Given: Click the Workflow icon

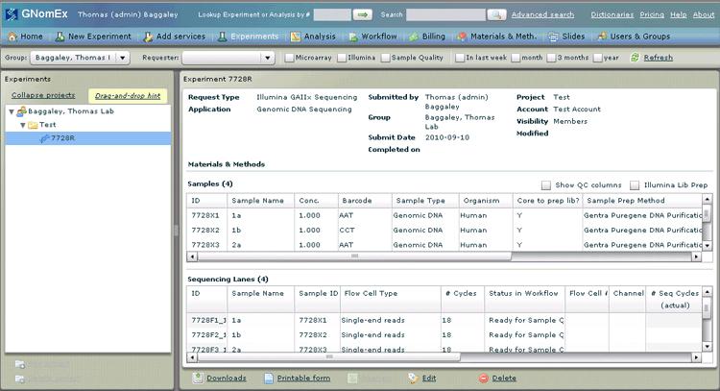Looking at the screenshot, I should click(x=353, y=37).
